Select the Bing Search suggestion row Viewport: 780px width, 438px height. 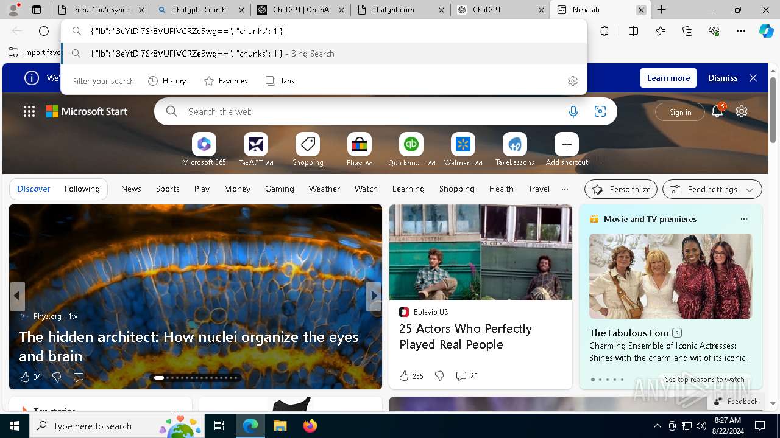[x=324, y=54]
